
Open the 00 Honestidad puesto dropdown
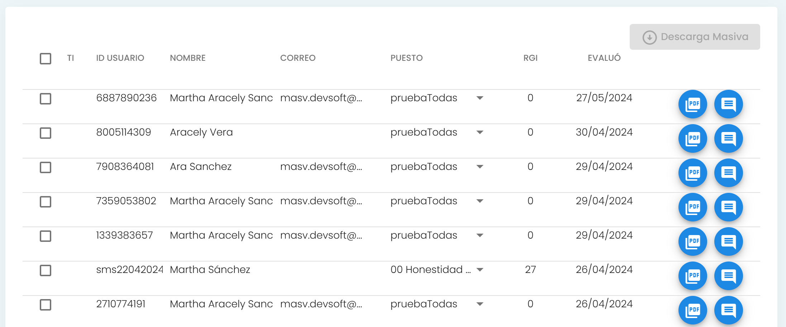480,270
